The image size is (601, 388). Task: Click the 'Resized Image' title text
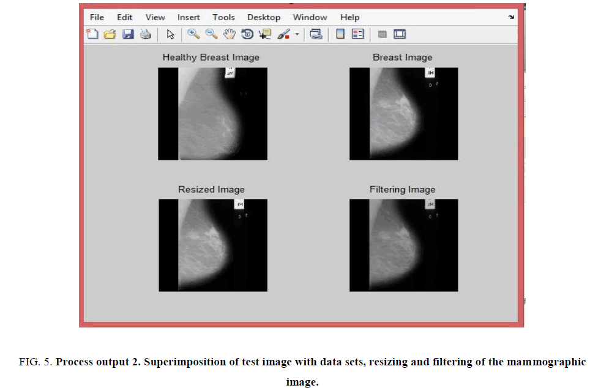(211, 189)
